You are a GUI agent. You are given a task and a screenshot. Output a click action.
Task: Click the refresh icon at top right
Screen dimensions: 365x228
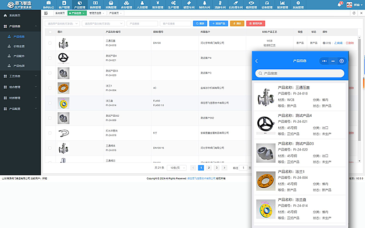coord(354,13)
